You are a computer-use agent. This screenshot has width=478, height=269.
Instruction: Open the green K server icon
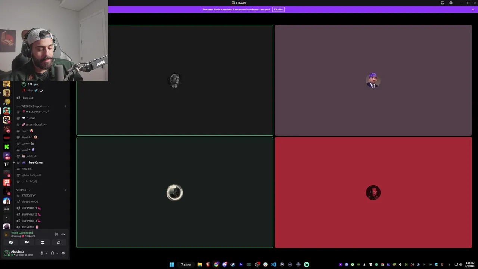[x=7, y=146]
